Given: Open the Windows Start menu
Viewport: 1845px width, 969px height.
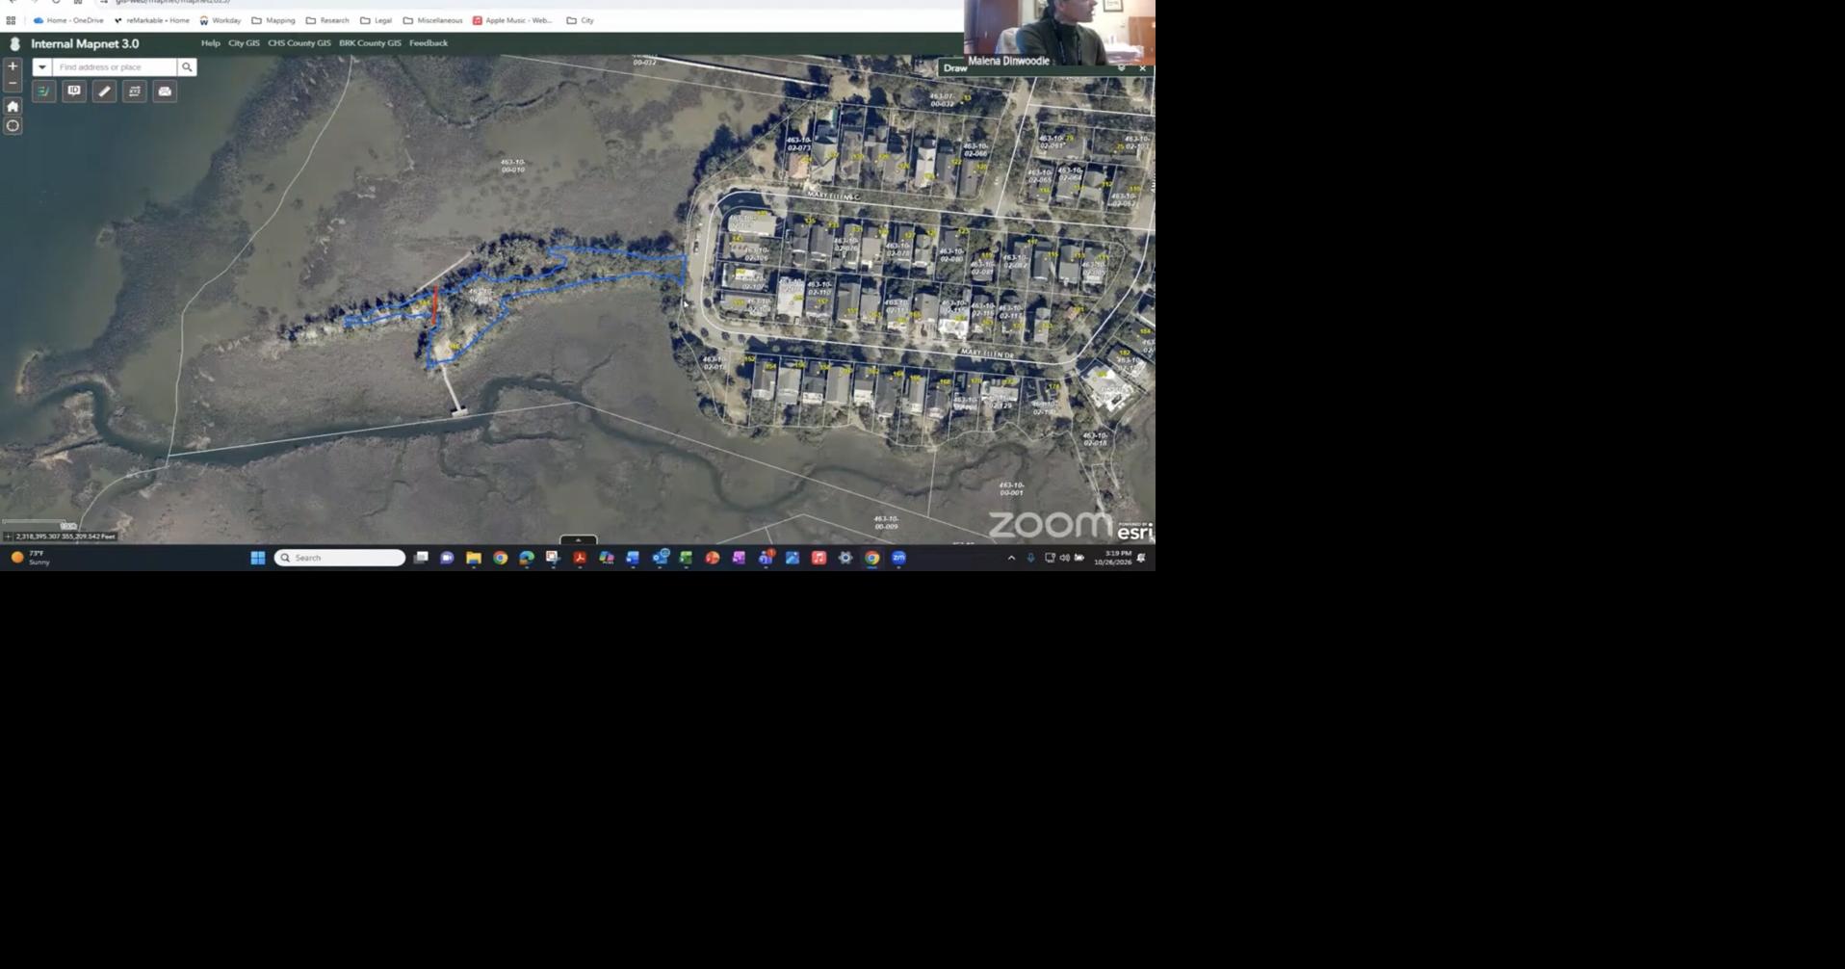Looking at the screenshot, I should click(258, 558).
